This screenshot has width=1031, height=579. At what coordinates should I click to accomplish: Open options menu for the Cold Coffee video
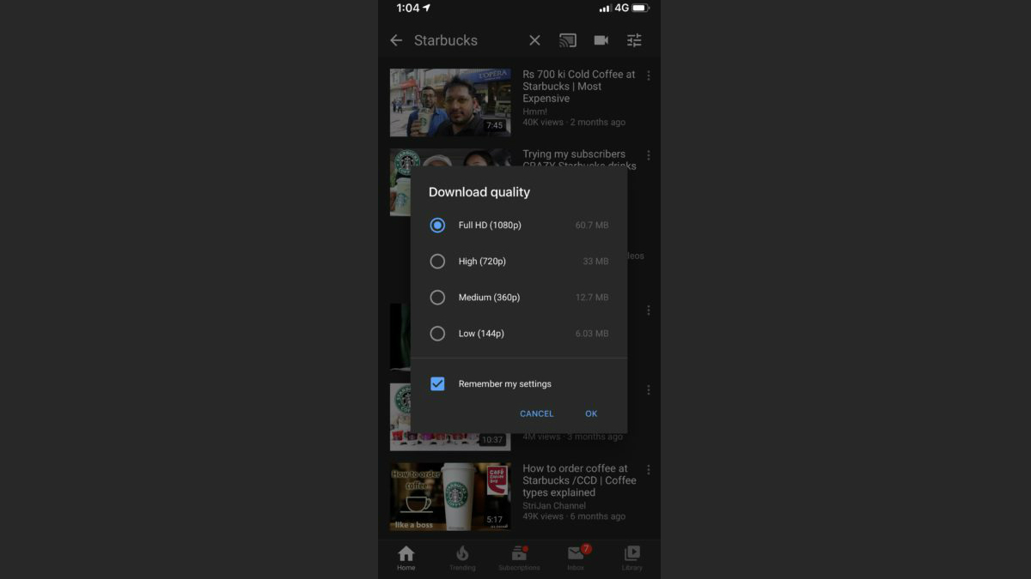tap(649, 75)
